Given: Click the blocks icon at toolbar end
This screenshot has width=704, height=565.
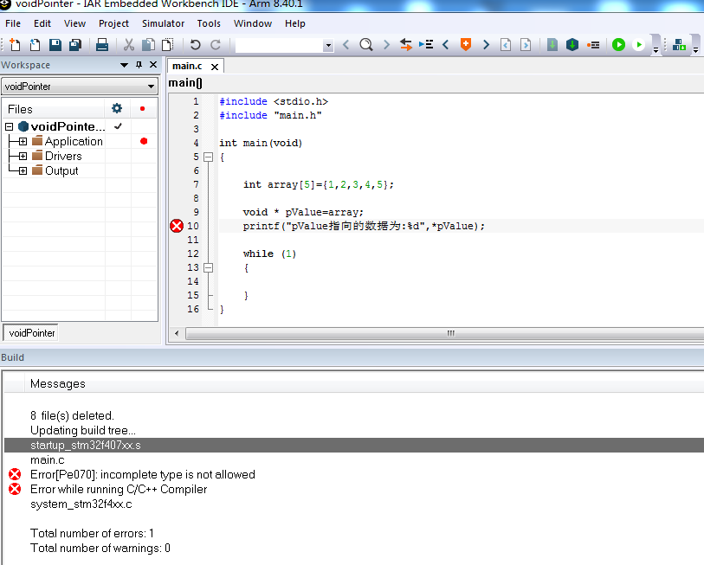Looking at the screenshot, I should (679, 45).
